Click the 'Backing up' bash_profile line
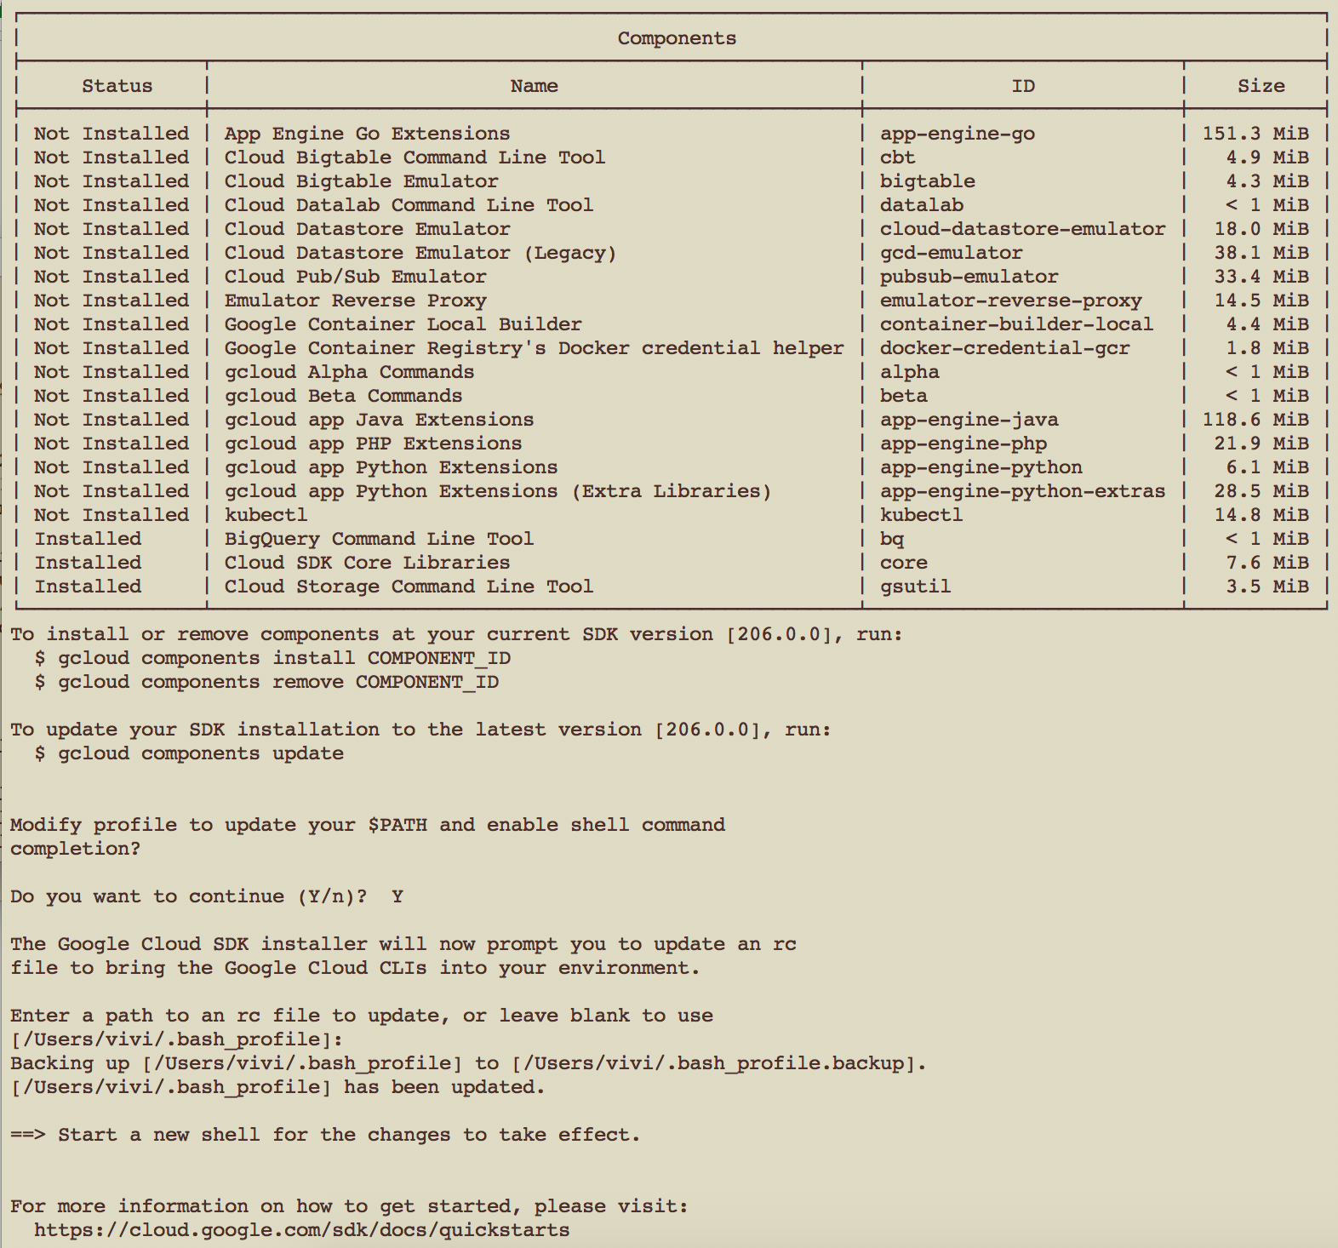The height and width of the screenshot is (1248, 1338). (468, 1063)
